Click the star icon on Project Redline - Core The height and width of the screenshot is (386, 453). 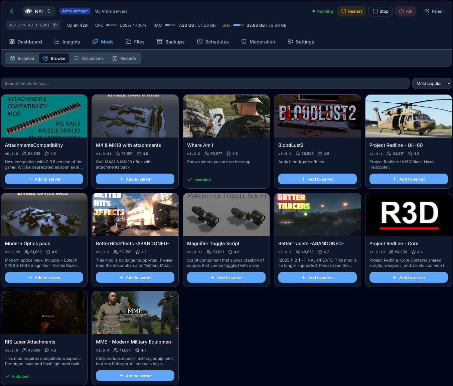point(414,252)
